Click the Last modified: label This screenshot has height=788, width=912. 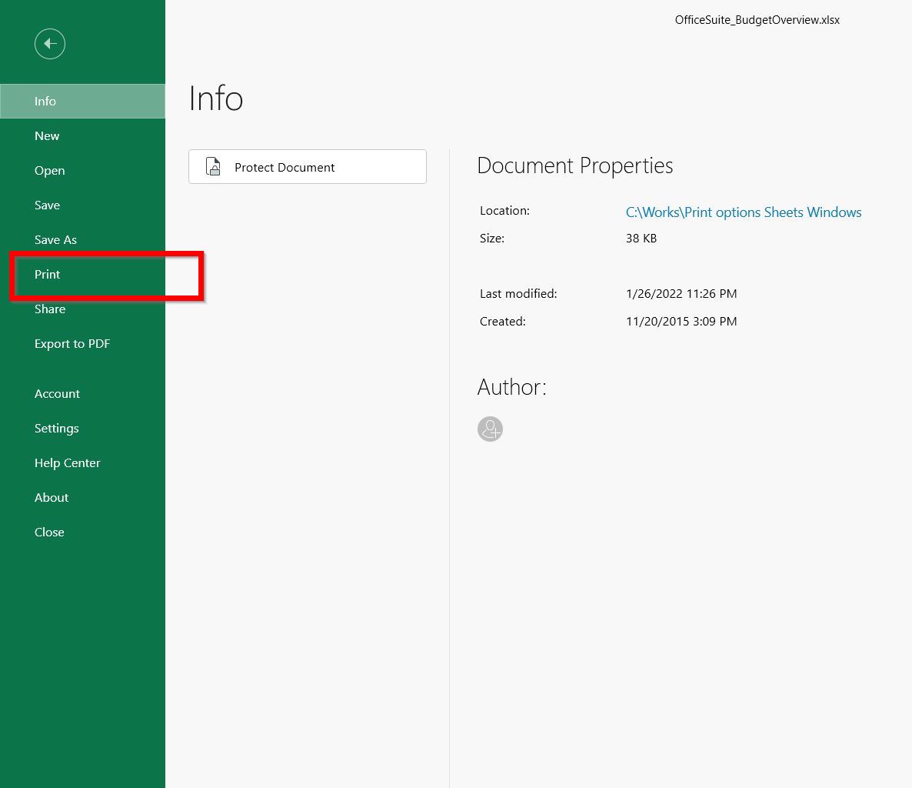[518, 293]
